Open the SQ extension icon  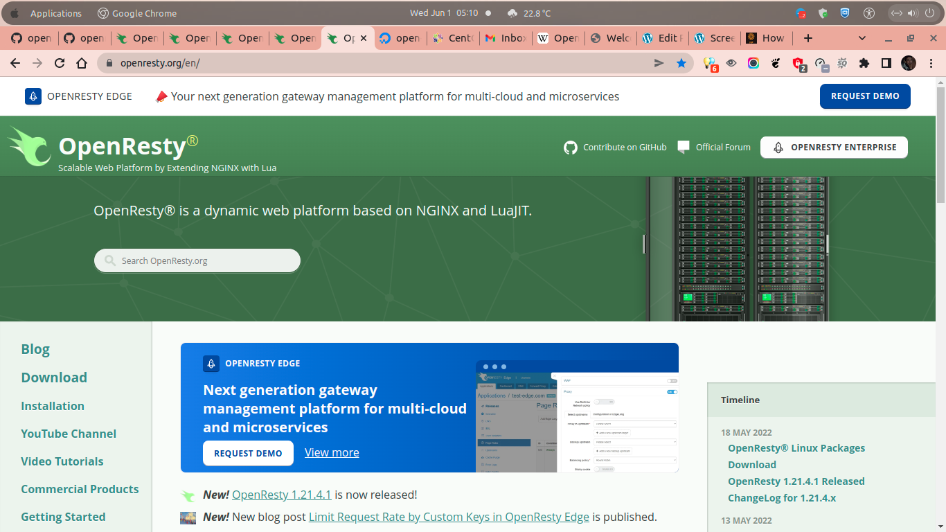click(x=842, y=63)
